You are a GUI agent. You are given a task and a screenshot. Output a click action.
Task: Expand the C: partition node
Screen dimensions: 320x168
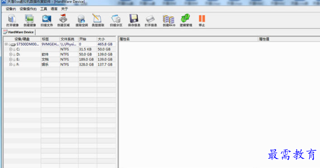[x=11, y=49]
